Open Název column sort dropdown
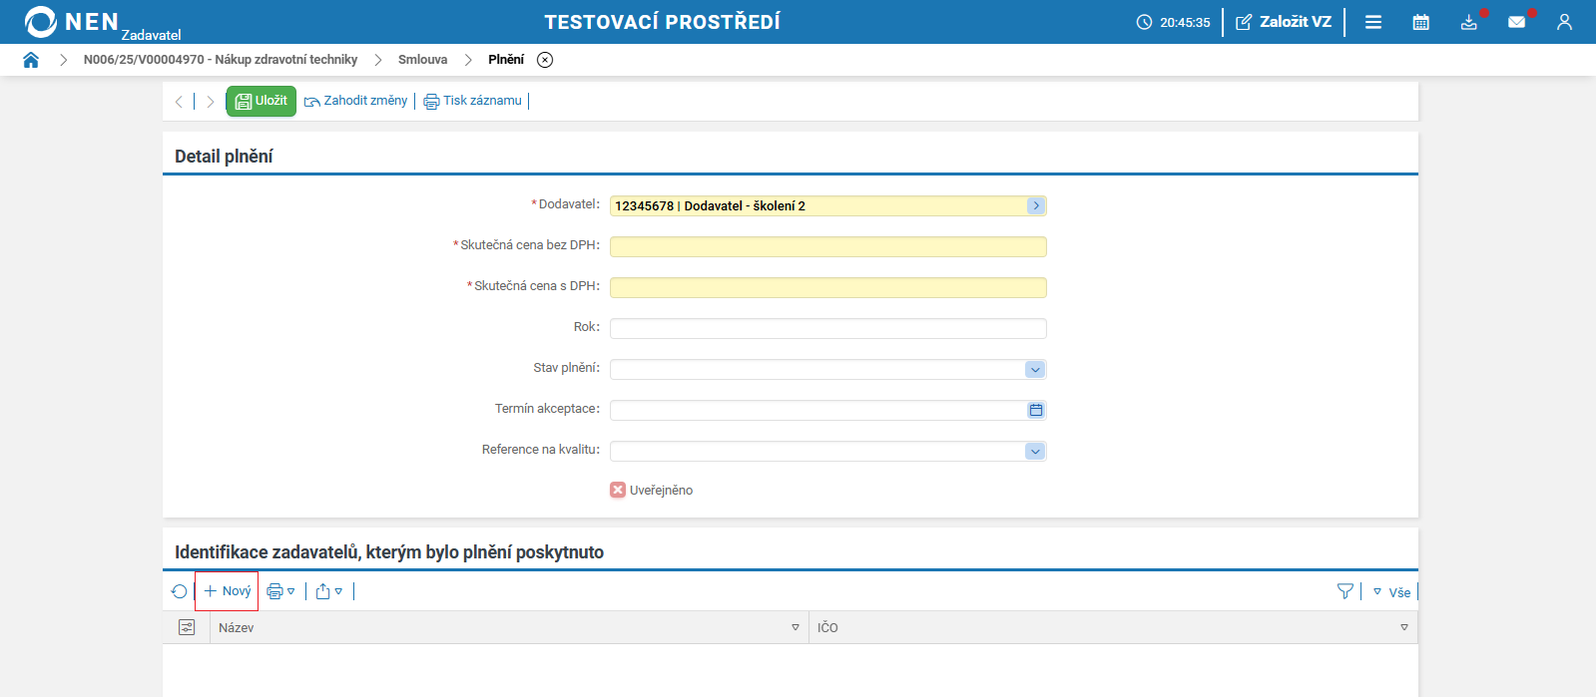Screen dimensions: 1596x697 click(796, 627)
